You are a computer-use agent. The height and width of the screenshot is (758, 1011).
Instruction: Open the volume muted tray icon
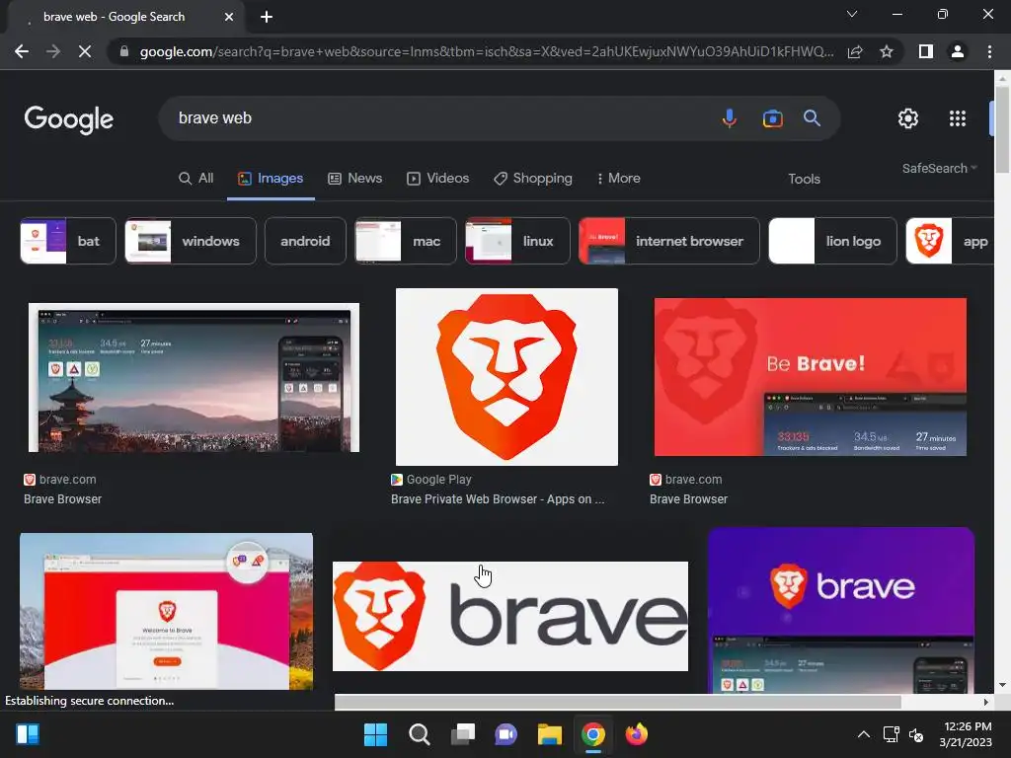(x=915, y=734)
